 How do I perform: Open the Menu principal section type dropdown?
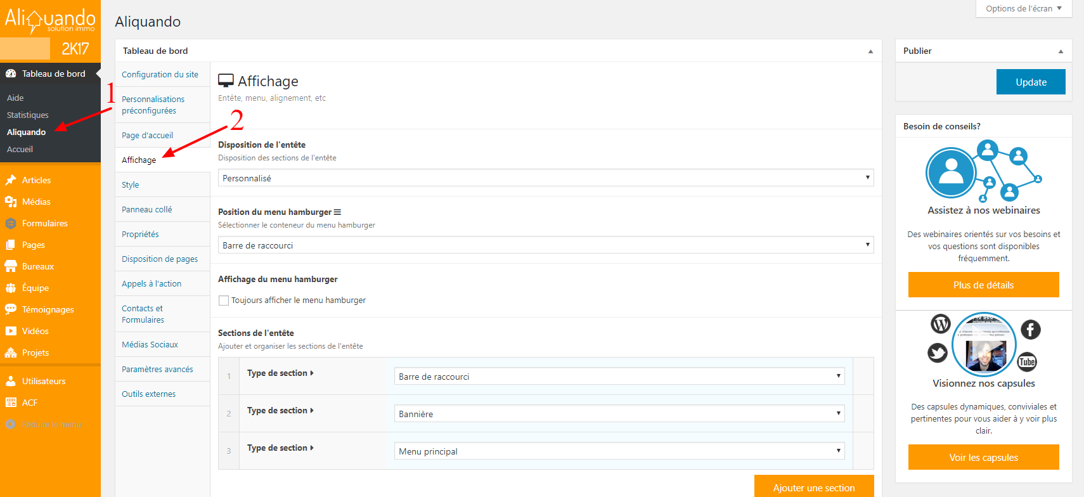619,451
